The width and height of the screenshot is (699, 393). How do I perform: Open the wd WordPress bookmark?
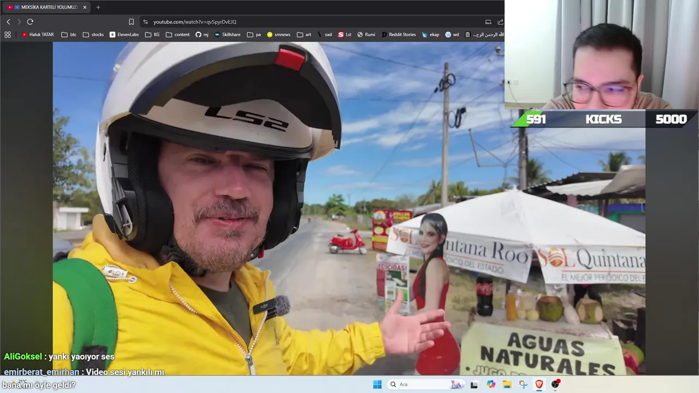click(452, 34)
